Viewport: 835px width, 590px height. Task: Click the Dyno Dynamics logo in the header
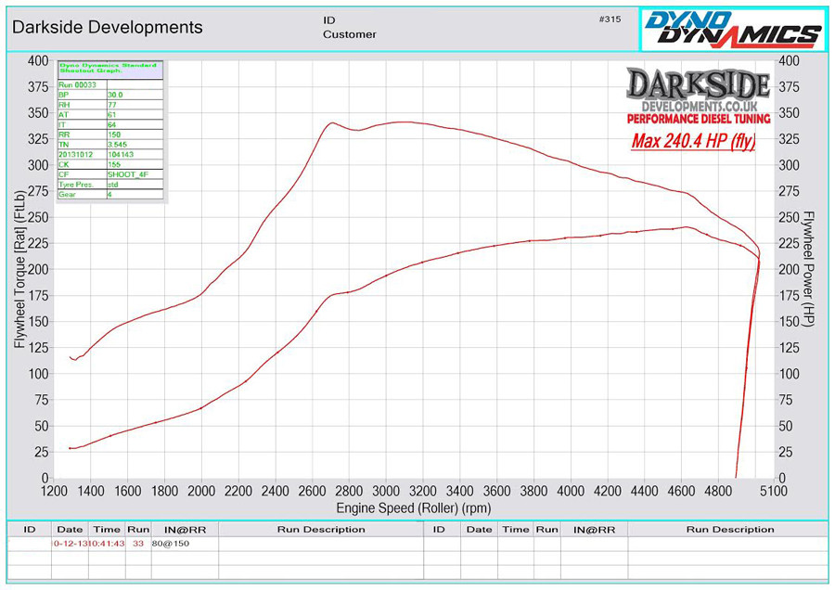[733, 29]
